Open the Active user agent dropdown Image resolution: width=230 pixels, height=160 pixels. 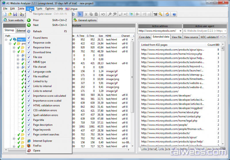point(225,31)
